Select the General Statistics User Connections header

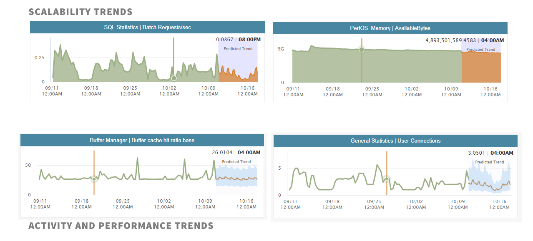coord(395,141)
